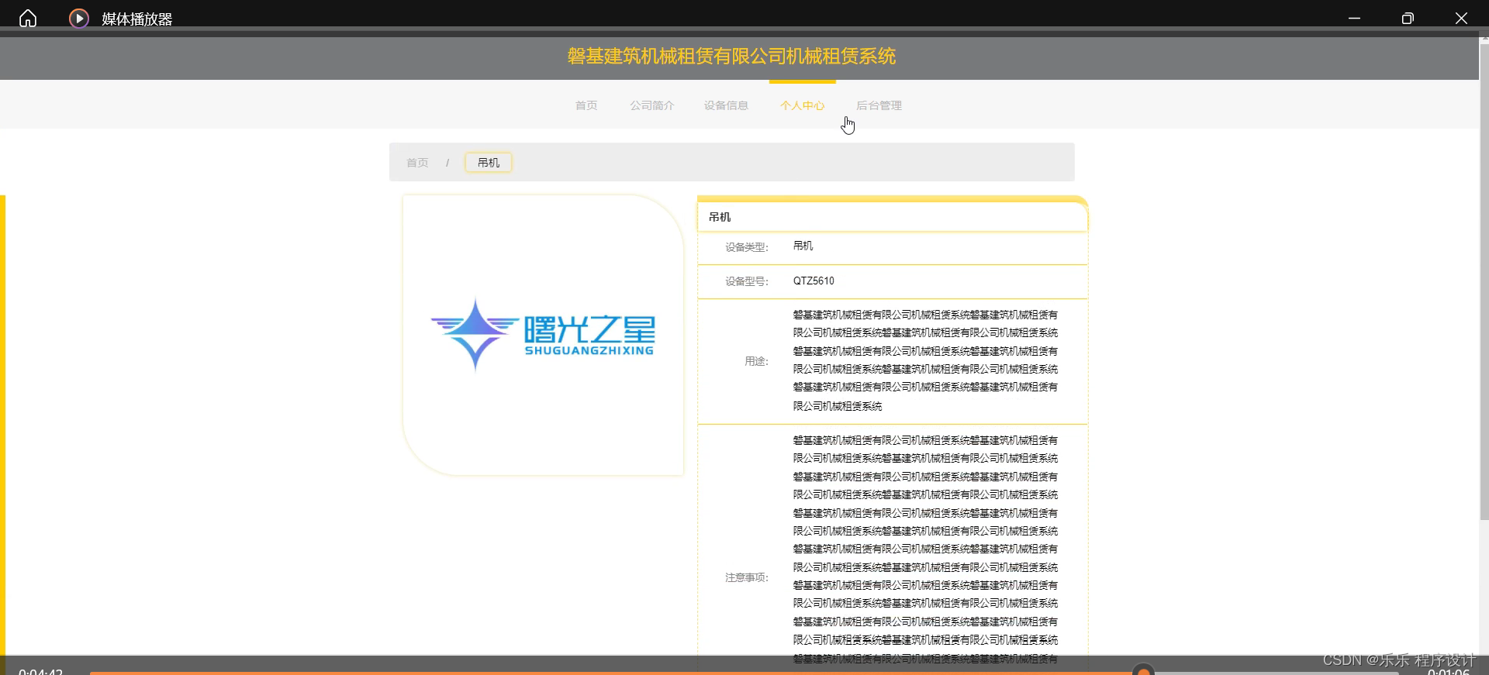The image size is (1489, 675).
Task: Click the device model value QTZ5610
Action: tap(814, 281)
